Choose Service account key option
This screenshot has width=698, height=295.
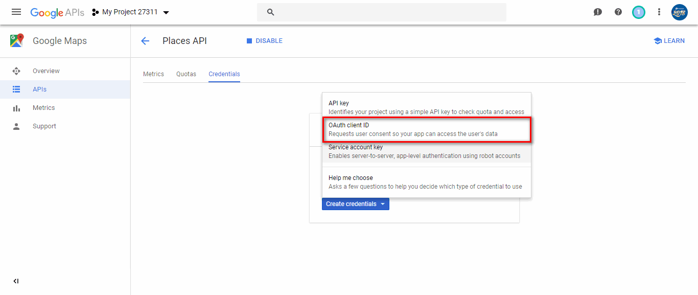point(427,151)
